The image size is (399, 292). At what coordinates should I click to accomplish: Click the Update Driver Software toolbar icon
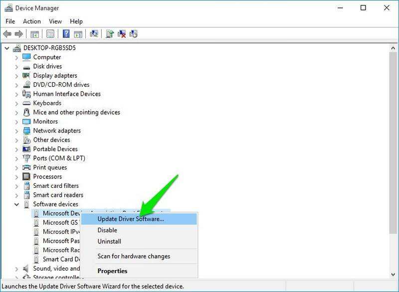point(110,34)
